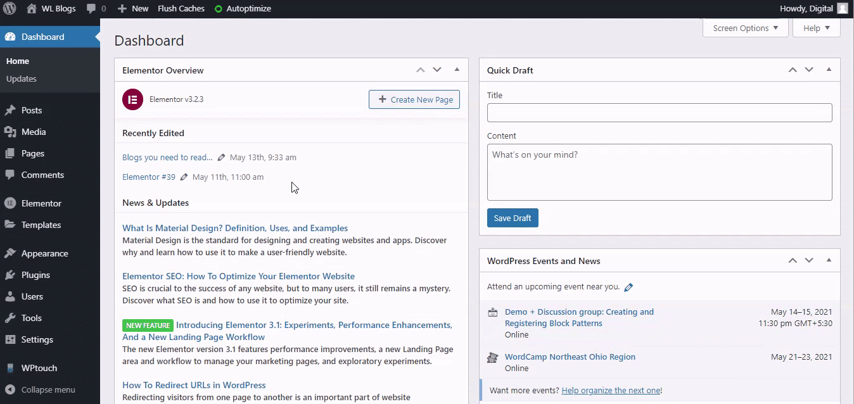Open the Help dropdown tab

tap(817, 28)
